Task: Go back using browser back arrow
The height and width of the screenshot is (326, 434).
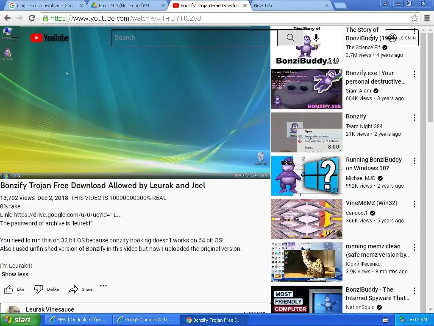Action: point(8,18)
